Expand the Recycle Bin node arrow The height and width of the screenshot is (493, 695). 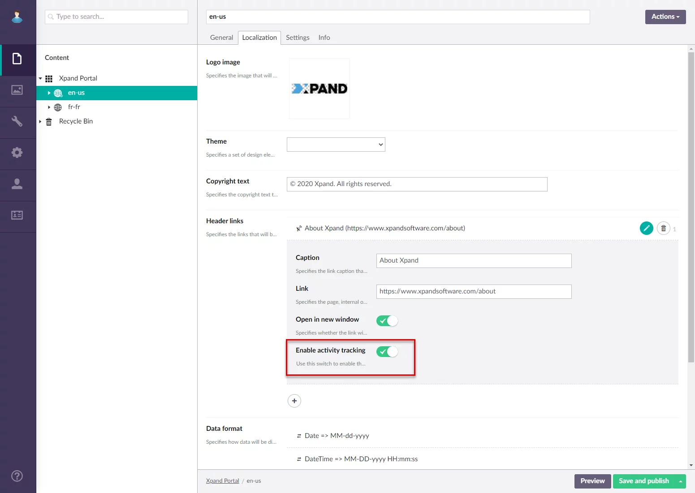pos(40,122)
